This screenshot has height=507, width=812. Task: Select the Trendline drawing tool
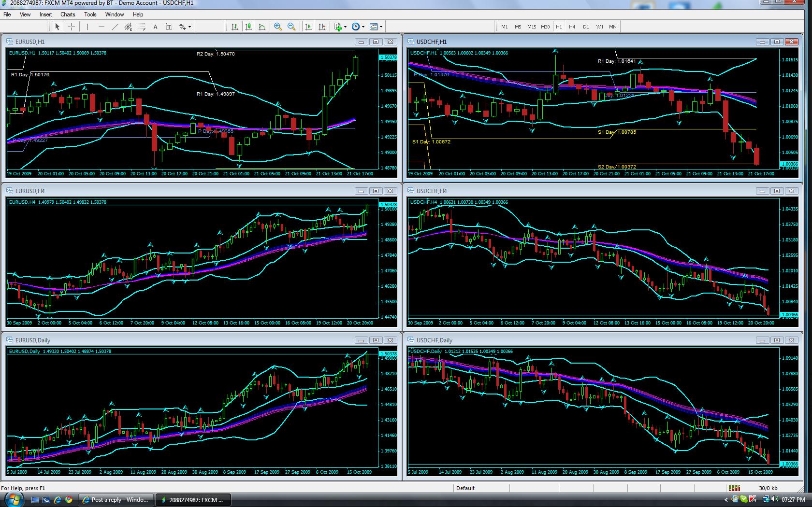[115, 27]
